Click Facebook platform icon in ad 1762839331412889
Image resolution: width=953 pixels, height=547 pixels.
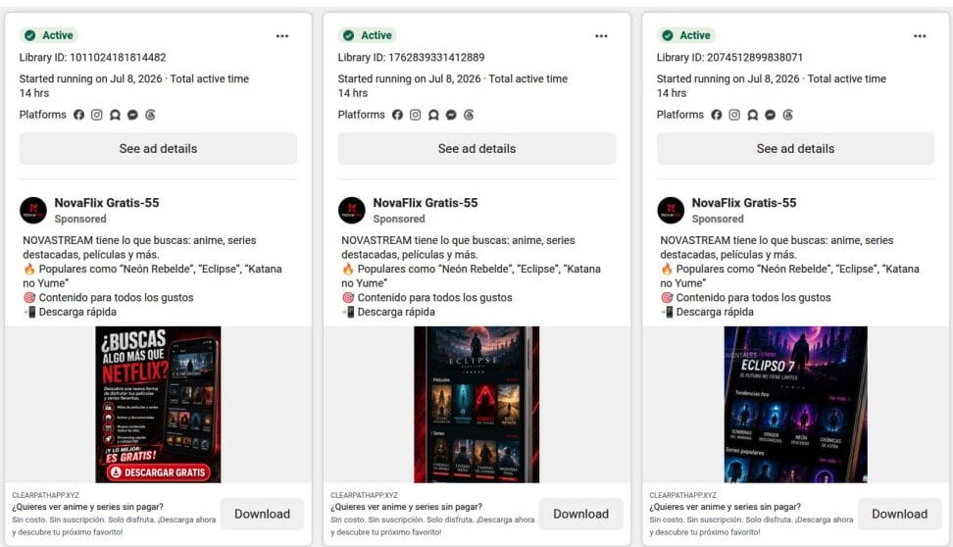pyautogui.click(x=397, y=115)
